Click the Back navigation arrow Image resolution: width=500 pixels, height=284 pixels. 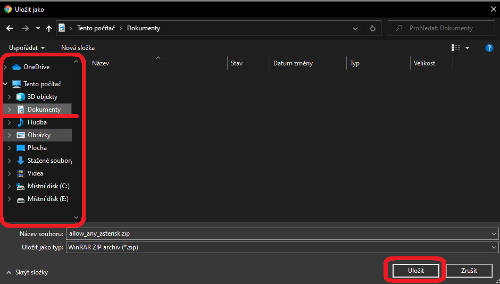(10, 28)
